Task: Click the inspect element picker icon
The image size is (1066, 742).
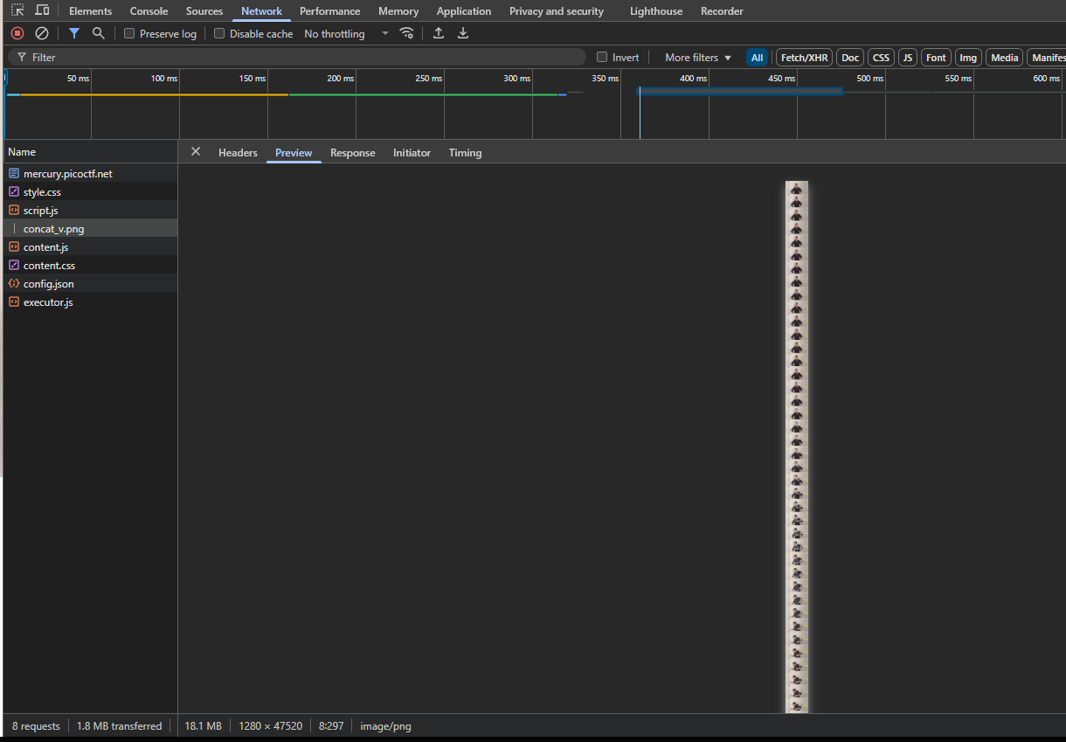Action: coord(17,10)
